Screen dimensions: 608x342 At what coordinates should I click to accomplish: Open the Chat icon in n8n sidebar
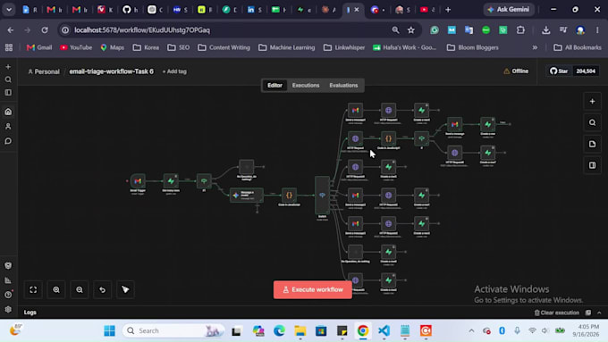pos(8,141)
